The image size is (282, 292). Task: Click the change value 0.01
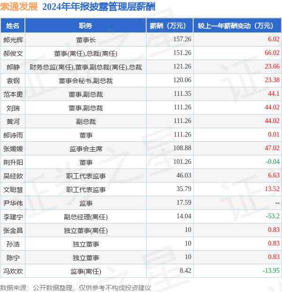point(274,134)
